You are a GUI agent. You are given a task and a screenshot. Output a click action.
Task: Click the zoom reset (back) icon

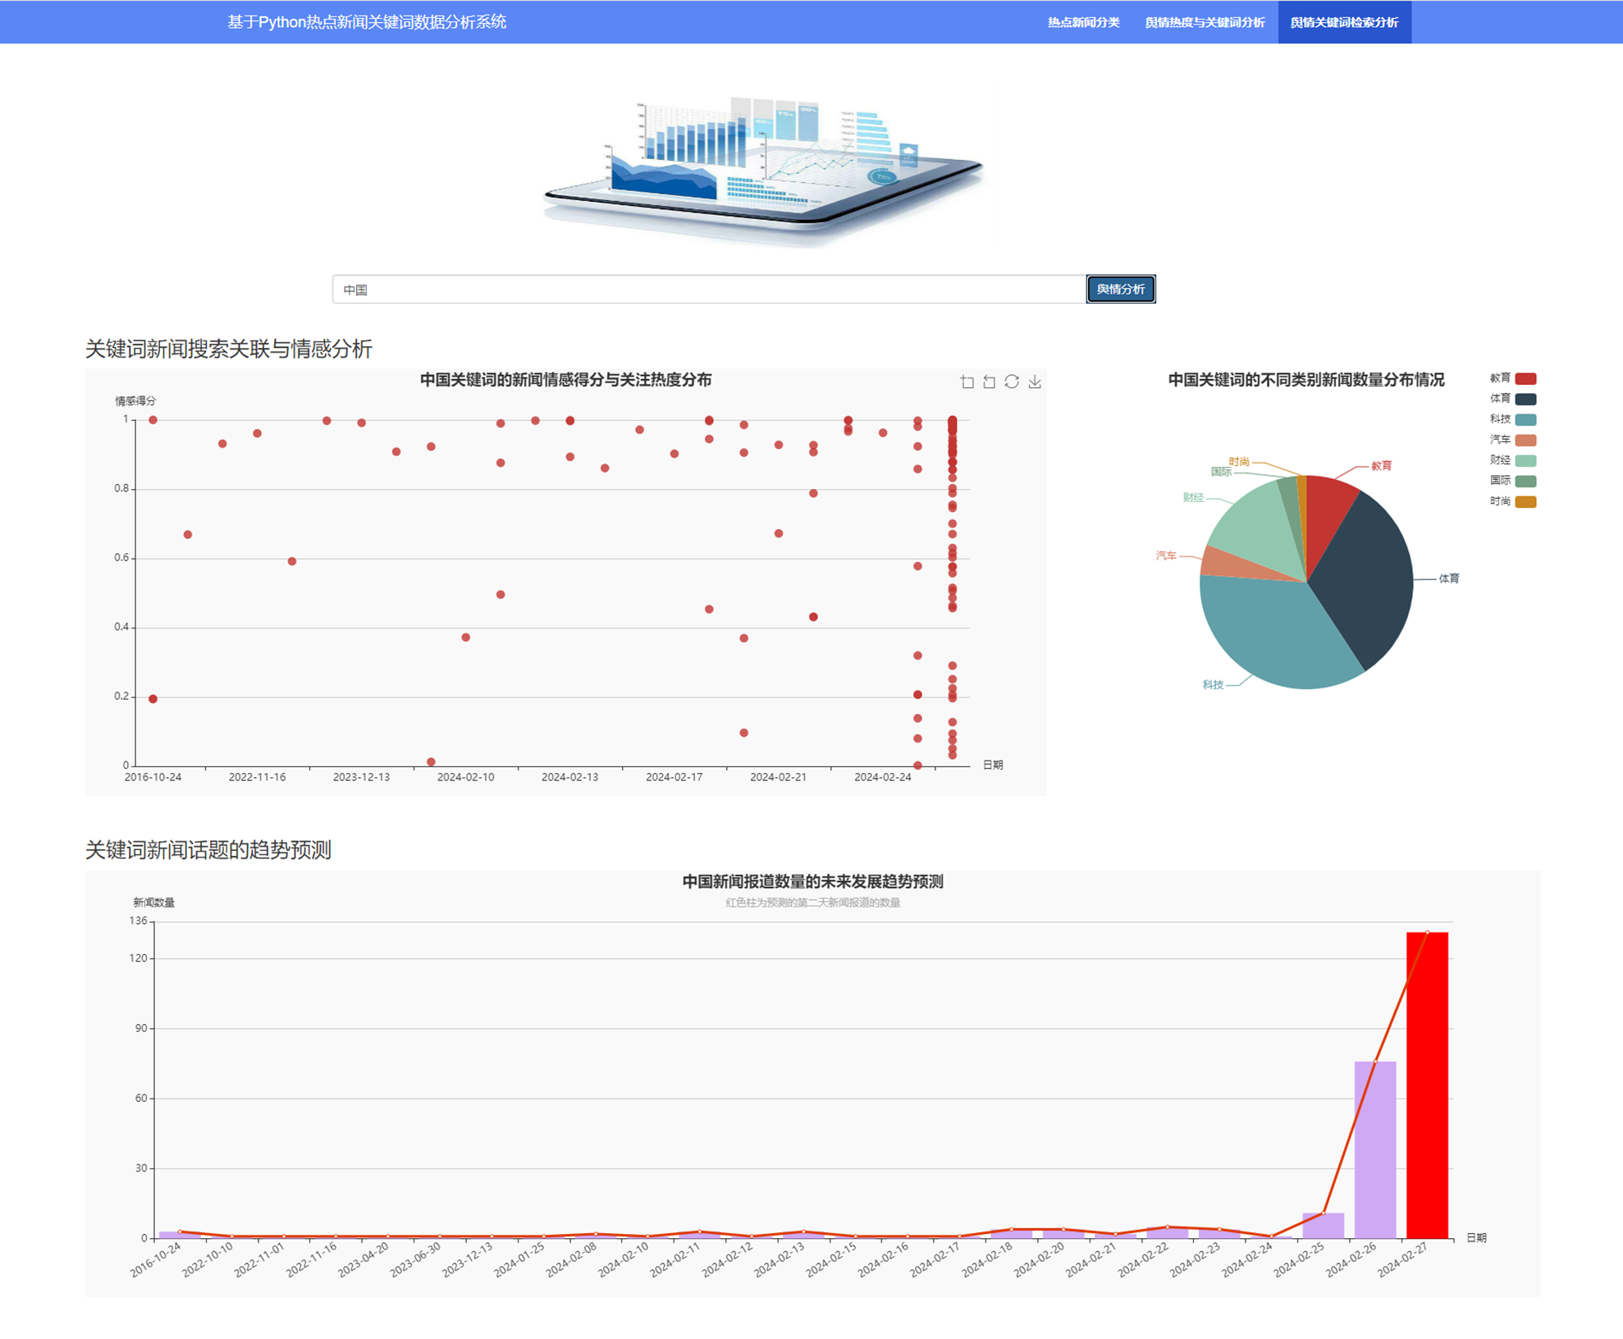[x=990, y=382]
